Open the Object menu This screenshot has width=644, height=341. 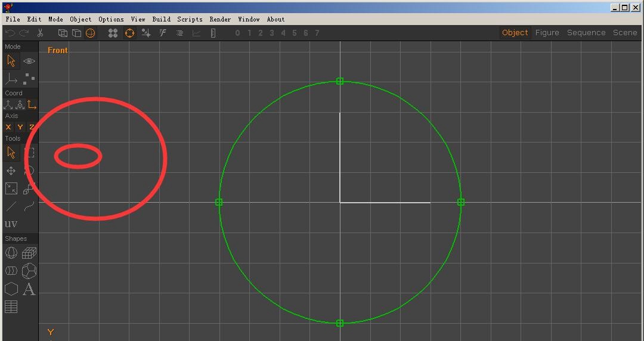(x=80, y=19)
